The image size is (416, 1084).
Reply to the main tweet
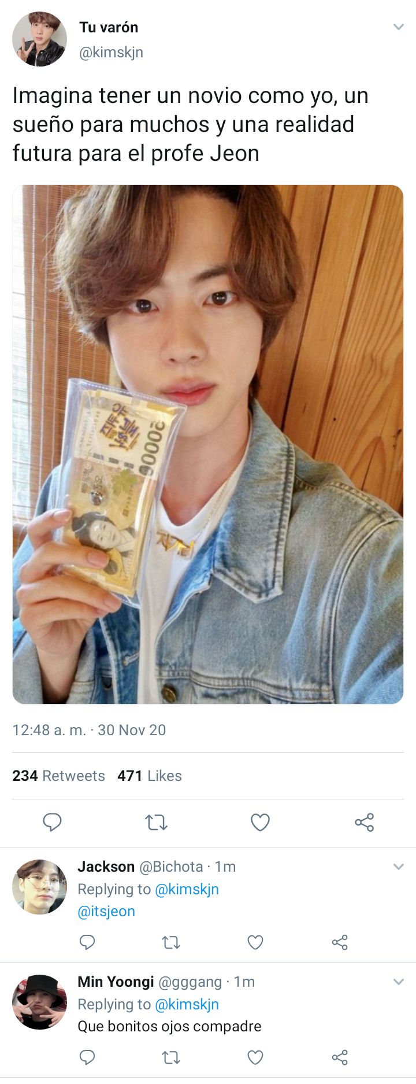coord(52,822)
